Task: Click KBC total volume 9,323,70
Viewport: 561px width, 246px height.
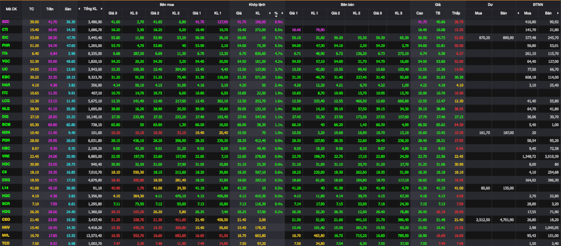Action: point(95,77)
